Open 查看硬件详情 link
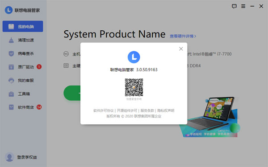 point(183,36)
